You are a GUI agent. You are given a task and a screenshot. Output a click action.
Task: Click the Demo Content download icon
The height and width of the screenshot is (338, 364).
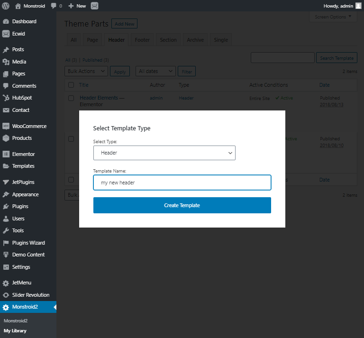[6, 255]
